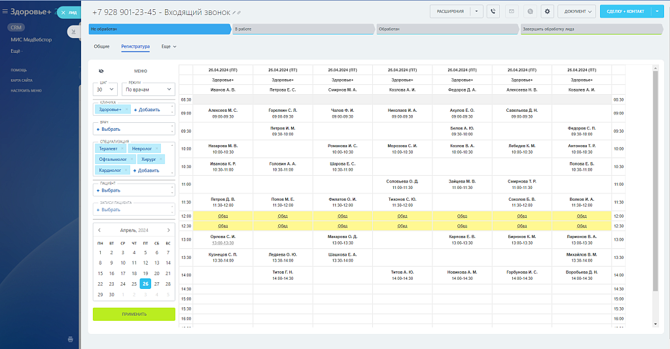Viewport: 670px width, 349px height.
Task: Expand the Режим 'По врачам' dropdown
Action: coord(149,90)
